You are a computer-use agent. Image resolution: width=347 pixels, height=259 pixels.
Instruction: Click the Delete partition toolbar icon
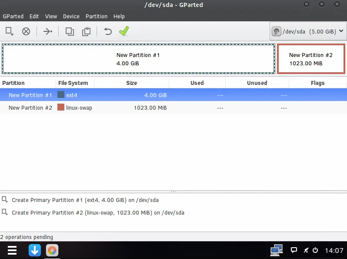(26, 31)
